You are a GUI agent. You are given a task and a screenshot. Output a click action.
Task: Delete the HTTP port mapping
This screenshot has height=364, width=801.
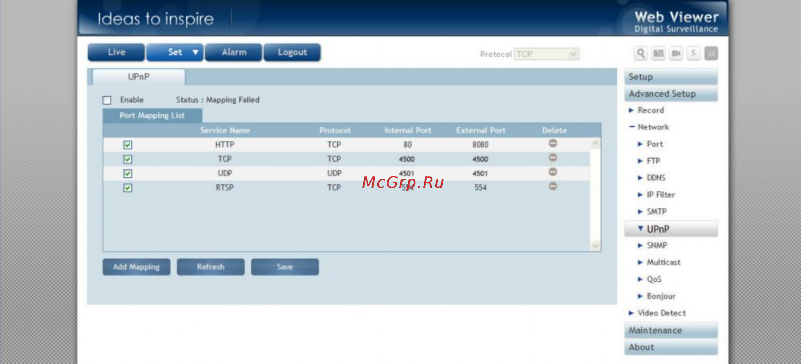(553, 143)
